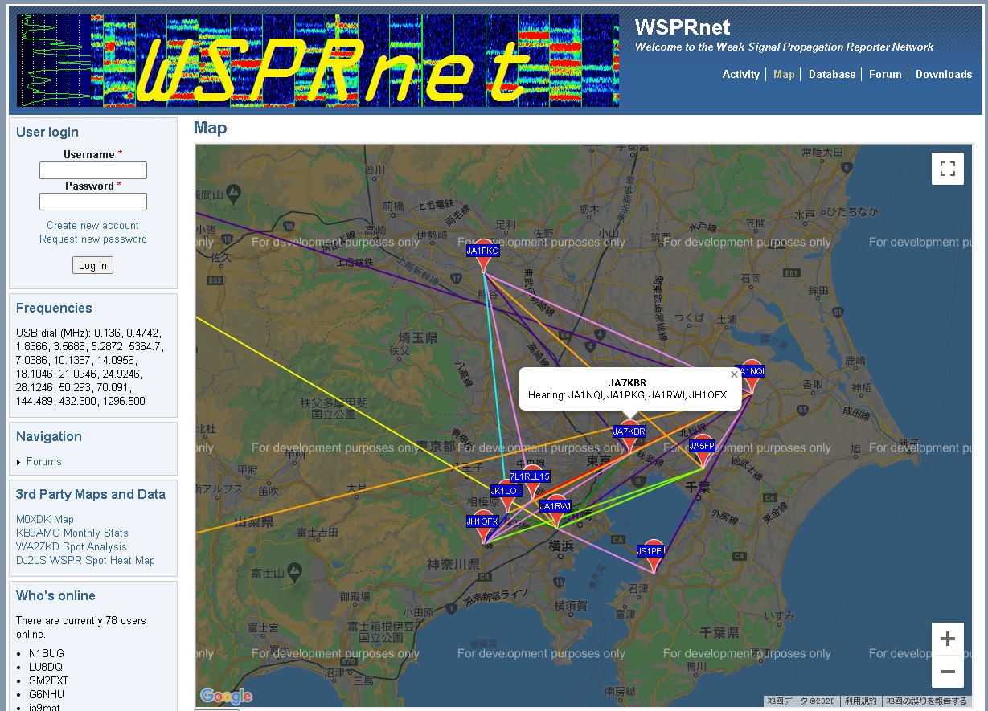Click user SM2FXT in online list
988x711 pixels.
click(x=48, y=681)
